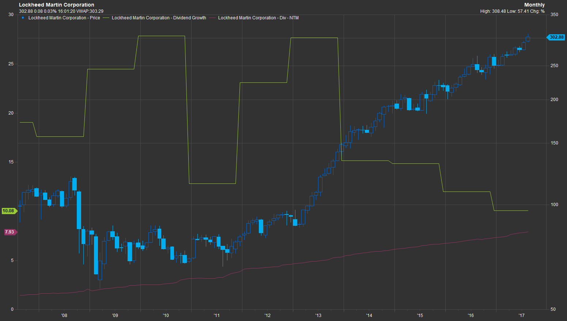Click the 5 label on the left axis
This screenshot has width=567, height=321.
pos(12,260)
